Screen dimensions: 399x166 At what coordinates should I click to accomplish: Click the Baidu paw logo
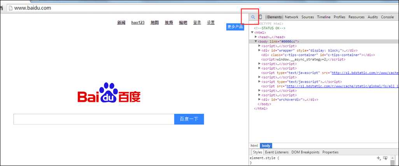[109, 93]
